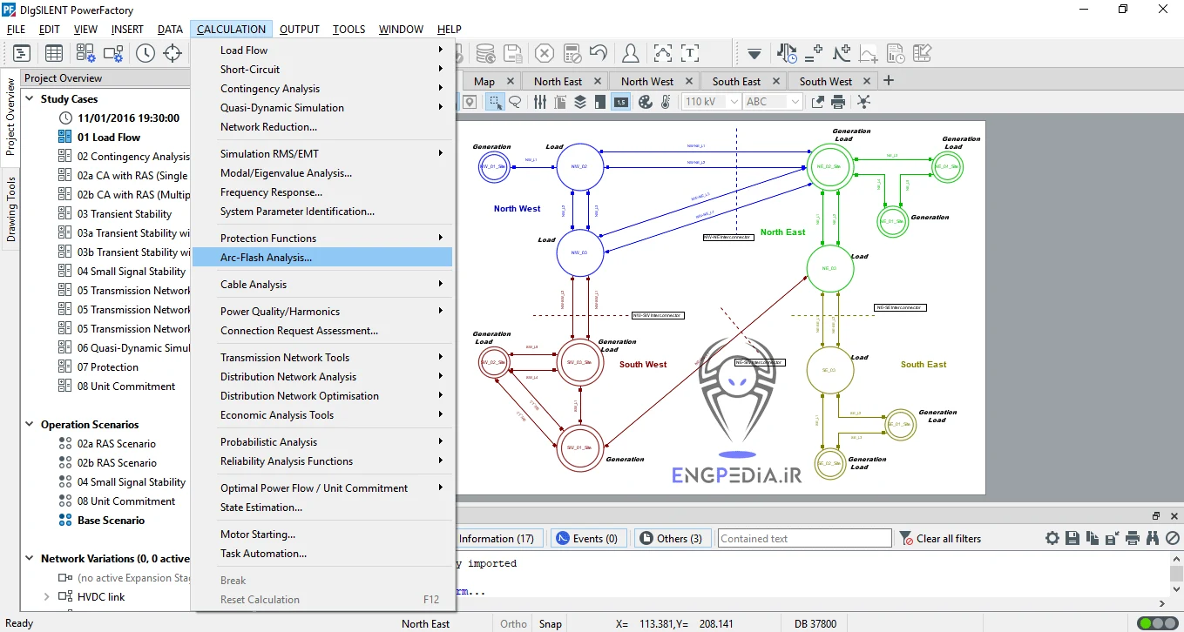The image size is (1184, 632).
Task: Open the Data Manager toolbar icon
Action: pos(22,53)
